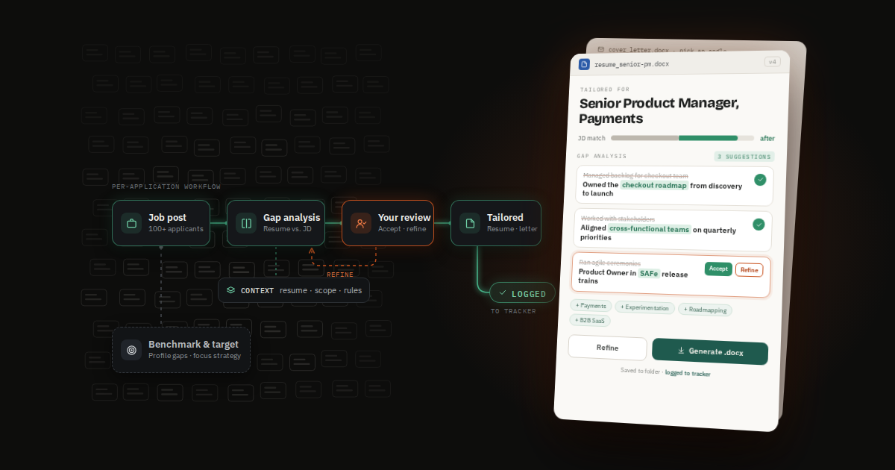895x470 pixels.
Task: Click the 'cross-functional teams' highlighted phrase
Action: [650, 228]
